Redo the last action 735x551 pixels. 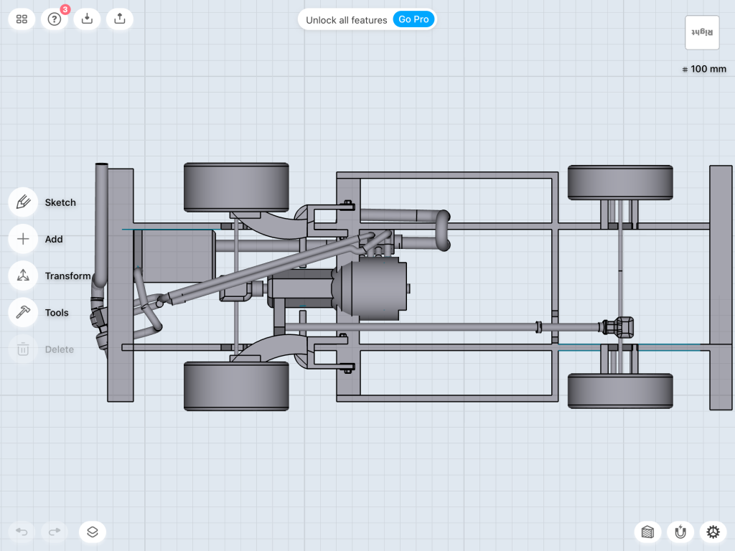(x=55, y=532)
